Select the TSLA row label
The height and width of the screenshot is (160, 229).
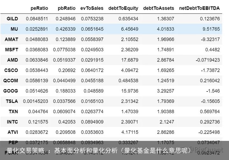point(12,101)
